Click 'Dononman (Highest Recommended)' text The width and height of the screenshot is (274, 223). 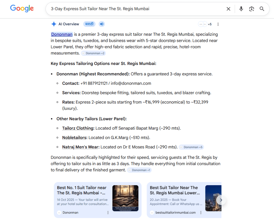(x=93, y=74)
